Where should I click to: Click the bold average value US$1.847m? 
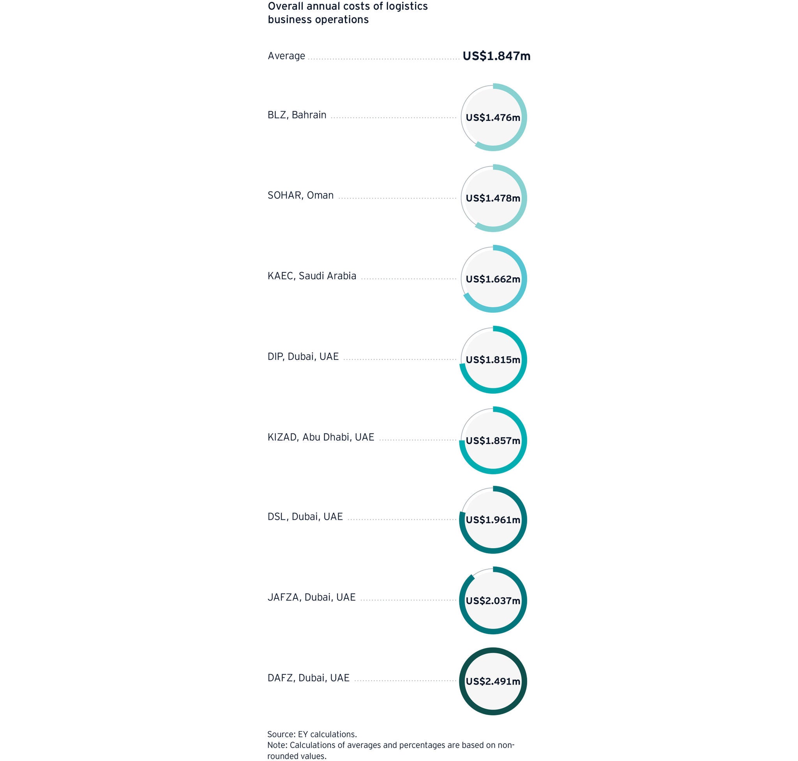[x=496, y=56]
